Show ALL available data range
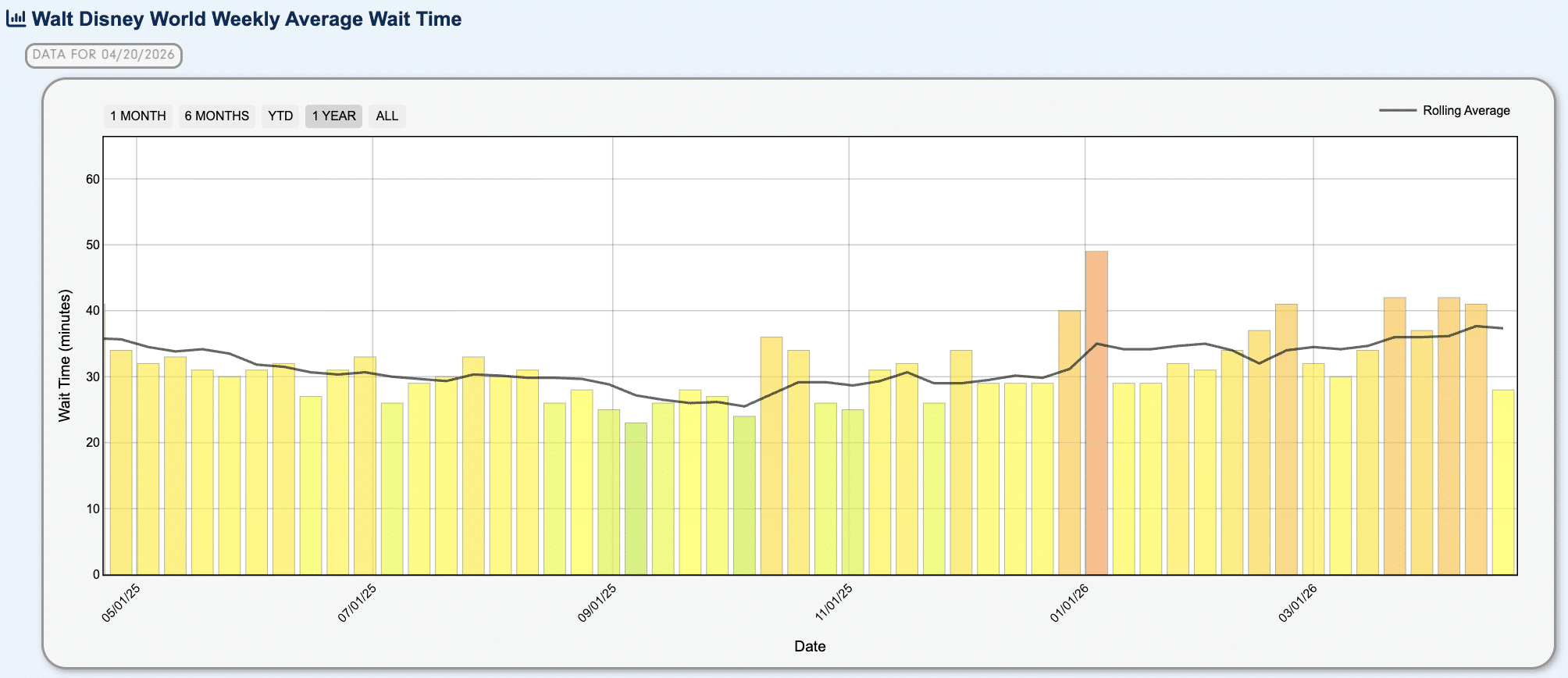 click(x=387, y=116)
